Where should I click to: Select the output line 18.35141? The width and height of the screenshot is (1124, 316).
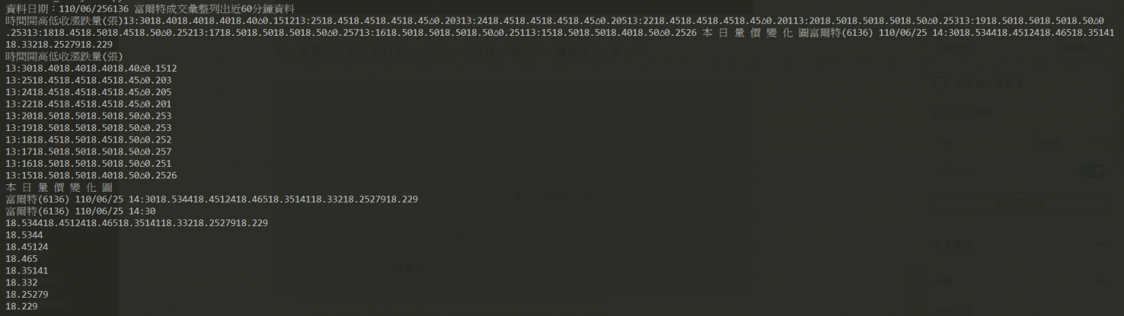[26, 271]
